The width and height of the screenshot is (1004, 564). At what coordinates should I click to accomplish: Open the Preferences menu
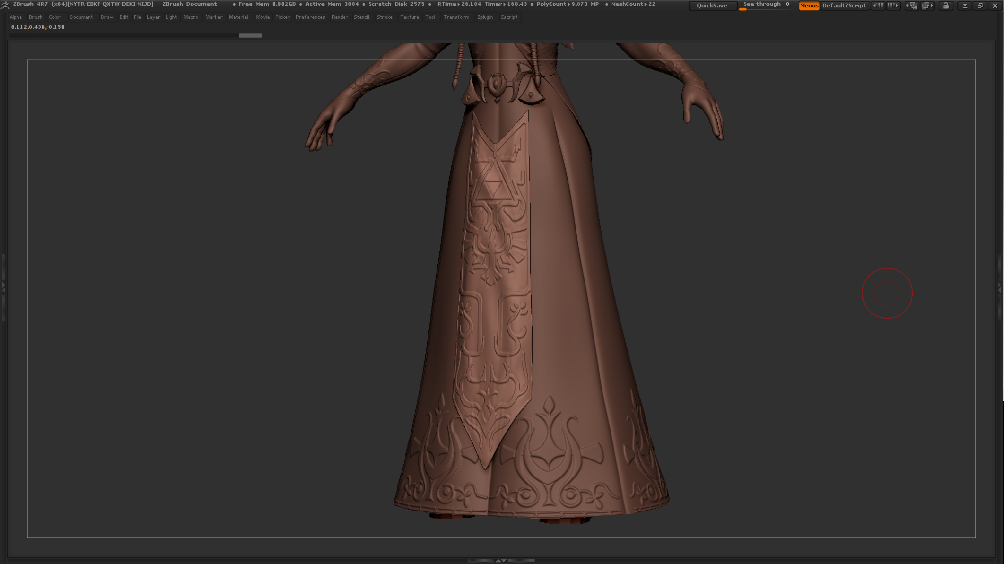(x=310, y=17)
